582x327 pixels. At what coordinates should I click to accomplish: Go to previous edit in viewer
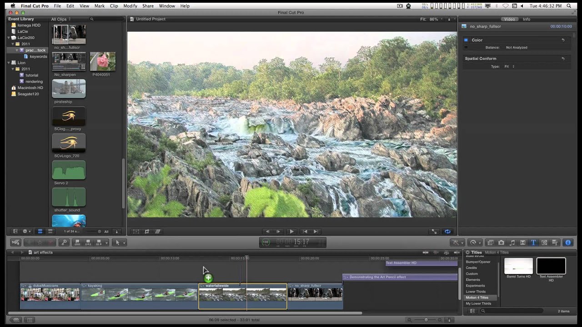pyautogui.click(x=305, y=232)
